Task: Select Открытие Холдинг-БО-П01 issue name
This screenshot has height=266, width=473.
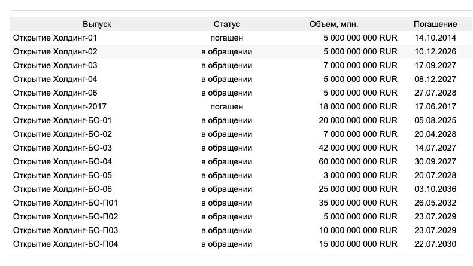Action: click(65, 203)
